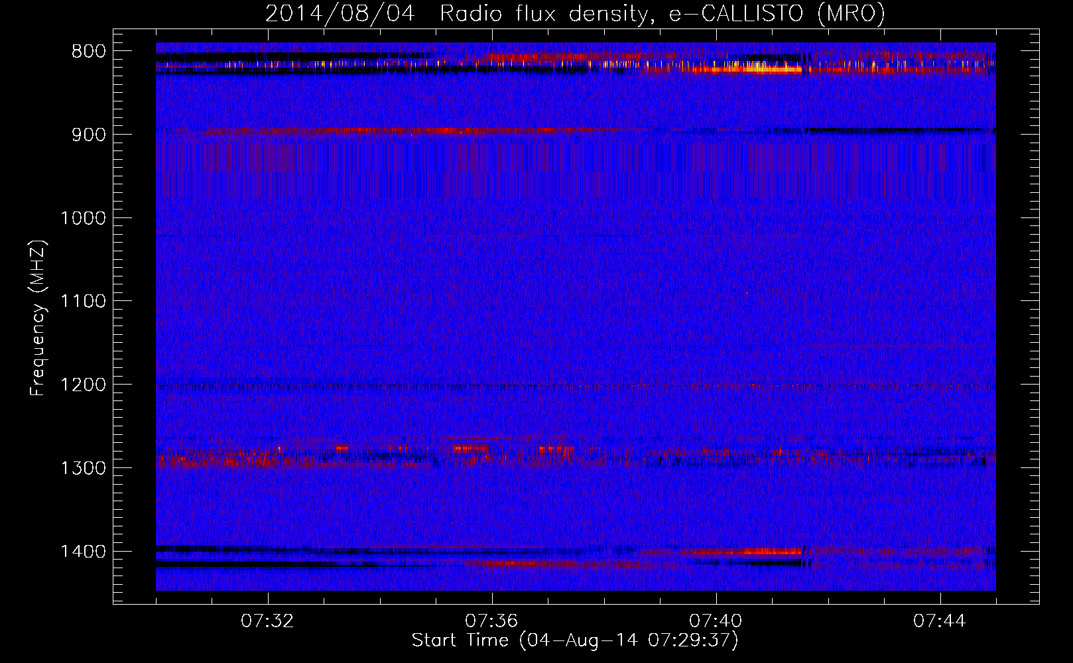Image resolution: width=1073 pixels, height=663 pixels.
Task: Select the '1300' frequency axis label
Action: coord(83,468)
